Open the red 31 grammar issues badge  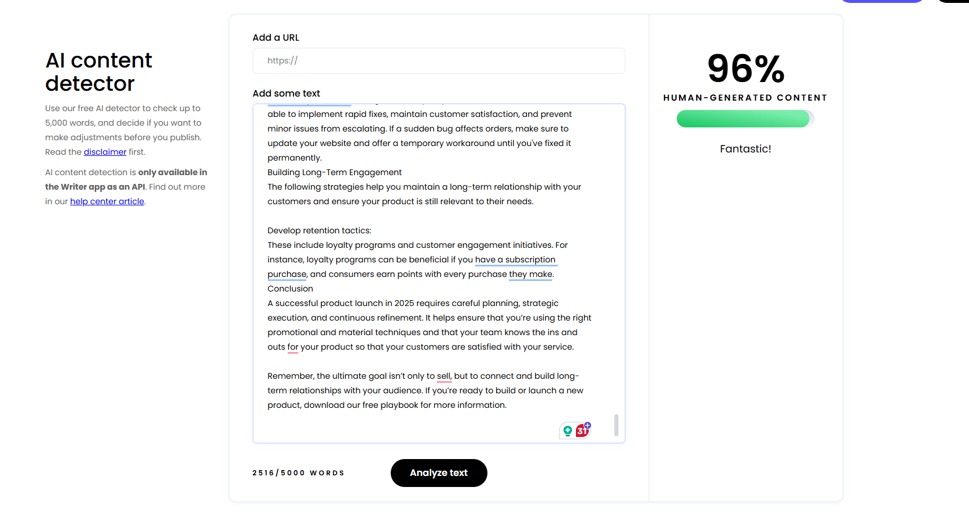(x=581, y=432)
